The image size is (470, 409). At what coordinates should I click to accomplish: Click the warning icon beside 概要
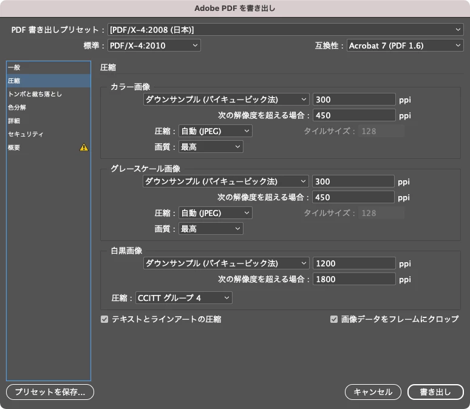pyautogui.click(x=84, y=147)
